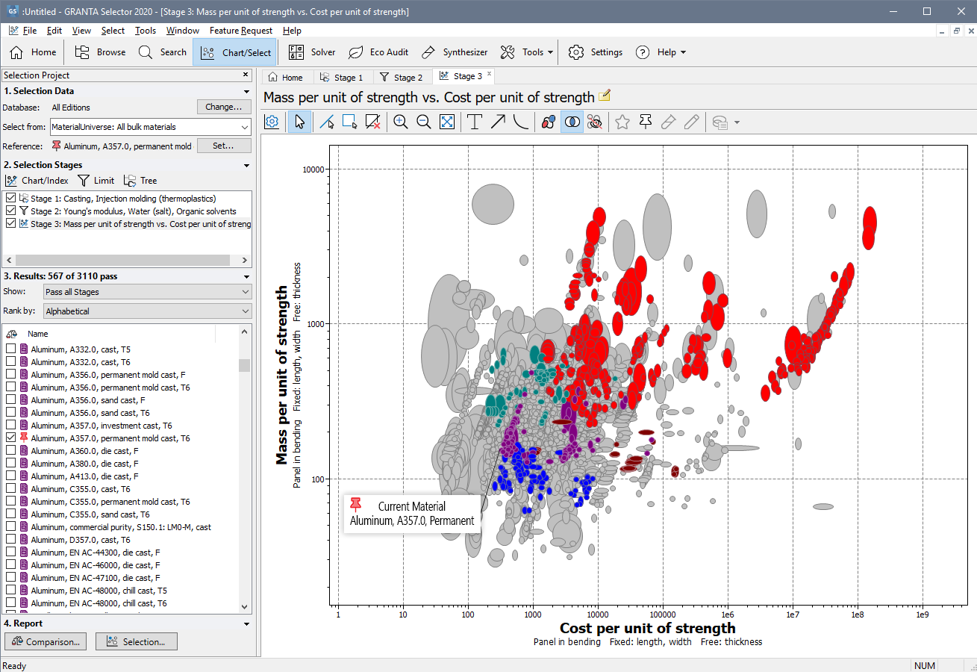
Task: Click the Set... reference button
Action: pos(224,146)
